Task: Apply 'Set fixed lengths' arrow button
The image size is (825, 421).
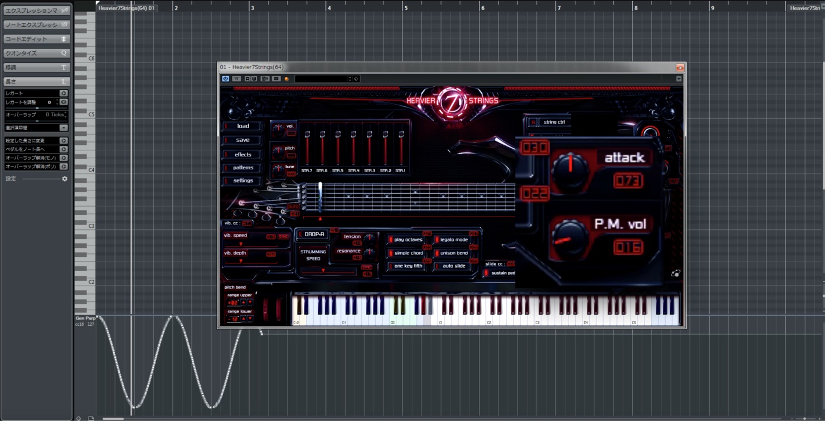Action: pos(64,141)
